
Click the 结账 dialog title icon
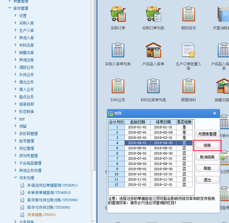click(110, 114)
